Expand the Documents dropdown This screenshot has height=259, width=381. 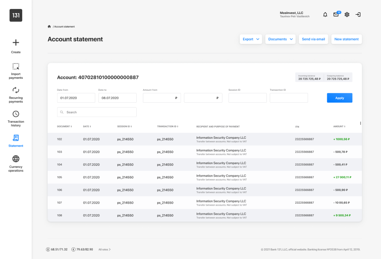click(280, 39)
